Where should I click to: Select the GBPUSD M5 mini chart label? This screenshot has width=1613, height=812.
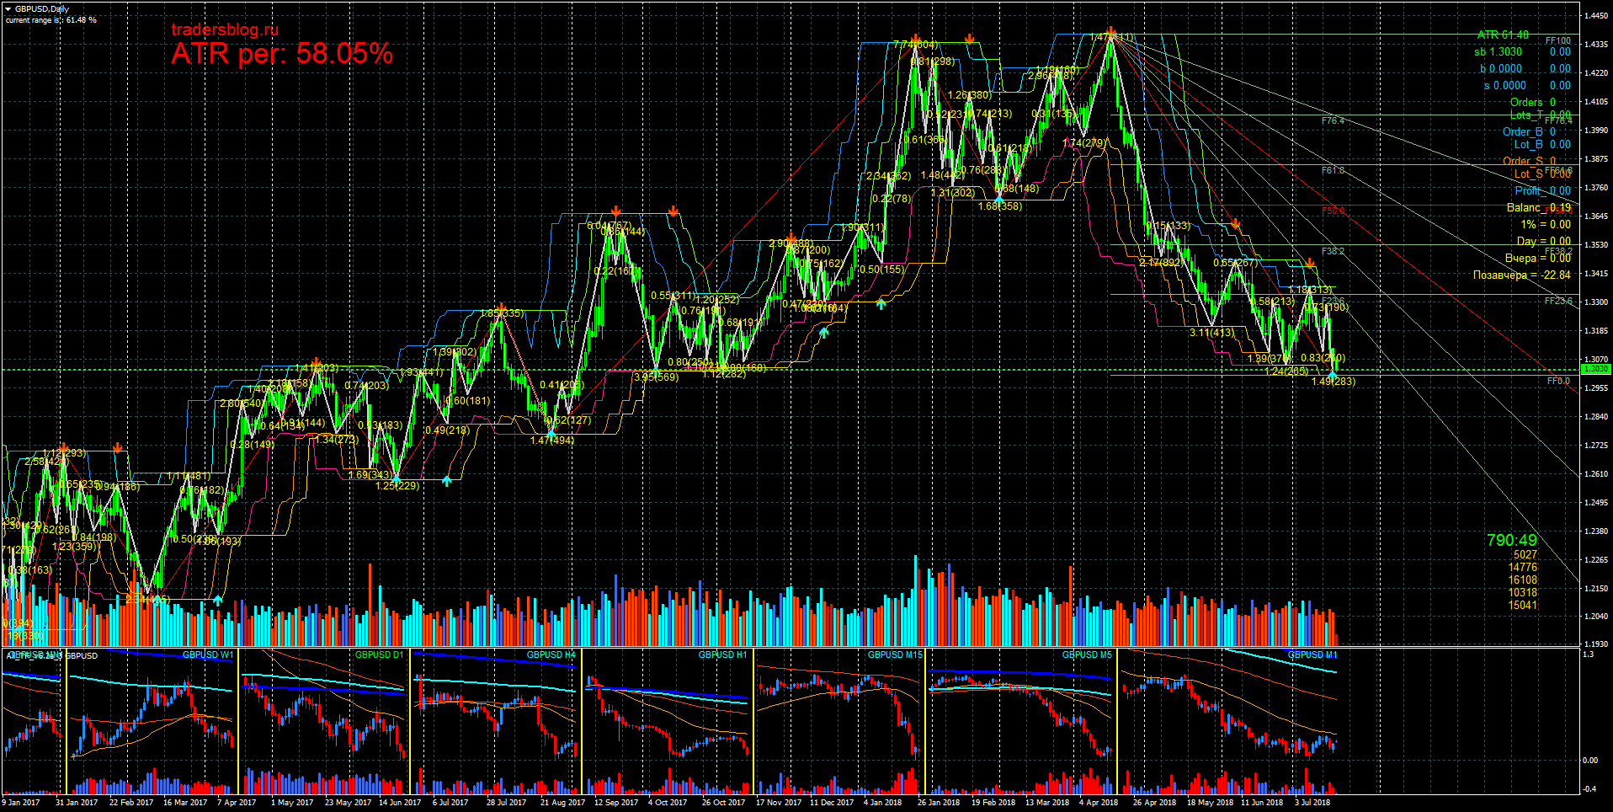pyautogui.click(x=1087, y=654)
